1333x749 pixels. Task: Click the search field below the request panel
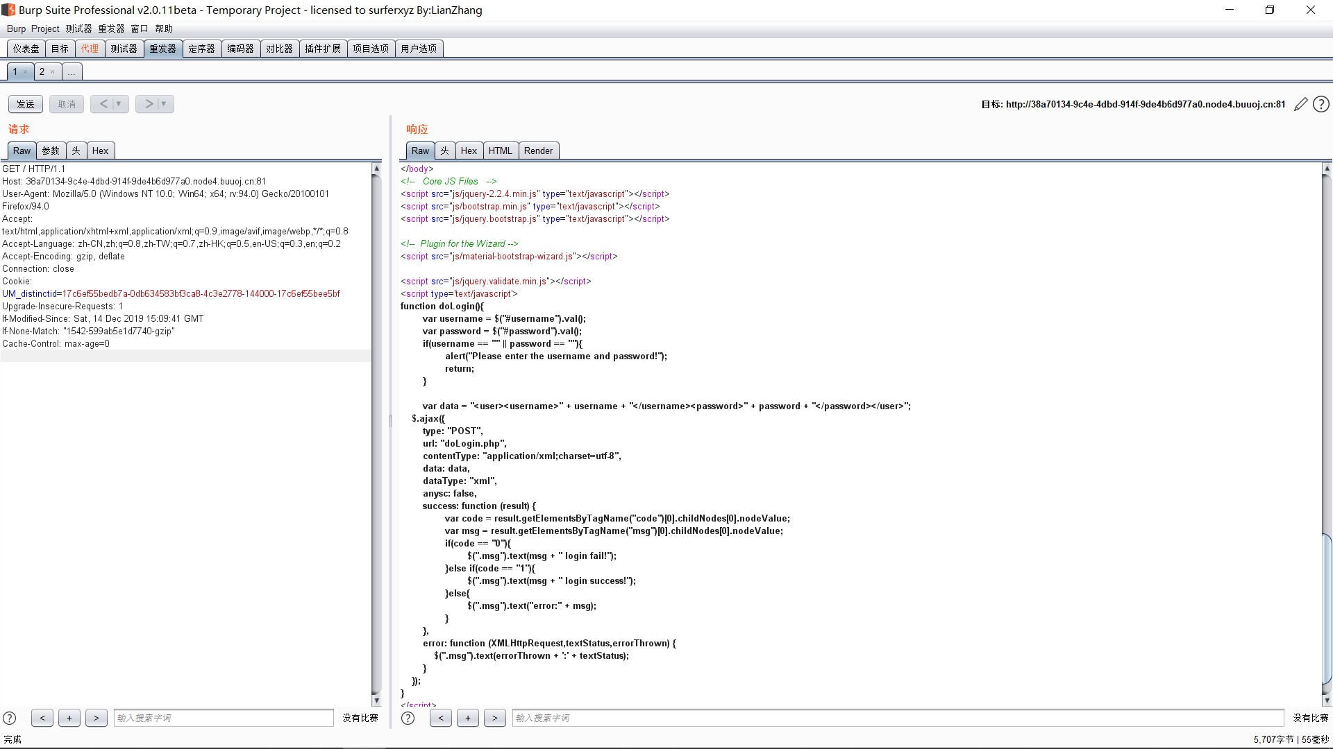click(x=224, y=718)
